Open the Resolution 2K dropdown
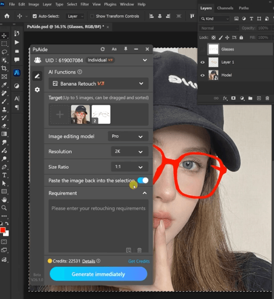Screen dimensions: 274x299 [x=129, y=151]
